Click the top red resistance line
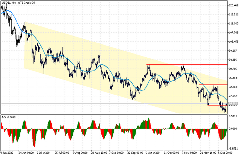Screen dimensions: 241x156 187,64
